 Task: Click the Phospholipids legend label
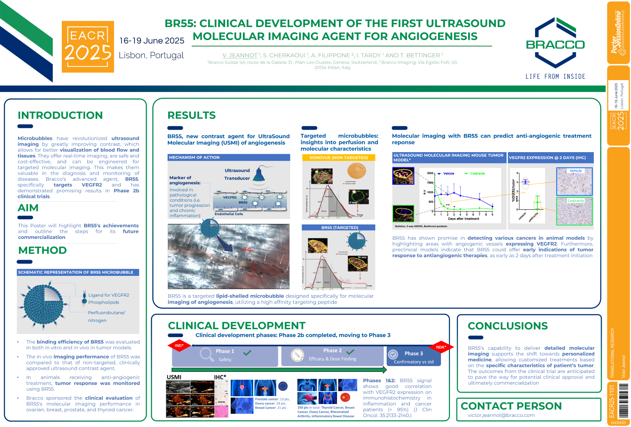point(104,302)
